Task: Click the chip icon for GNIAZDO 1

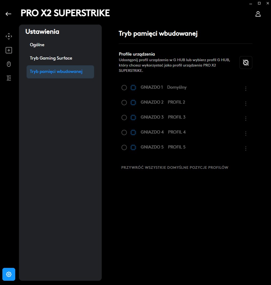Action: coord(133,88)
